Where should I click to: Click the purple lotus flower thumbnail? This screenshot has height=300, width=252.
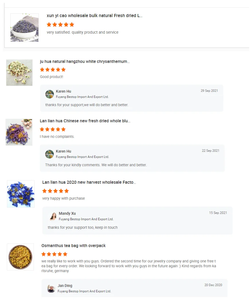pos(19,132)
